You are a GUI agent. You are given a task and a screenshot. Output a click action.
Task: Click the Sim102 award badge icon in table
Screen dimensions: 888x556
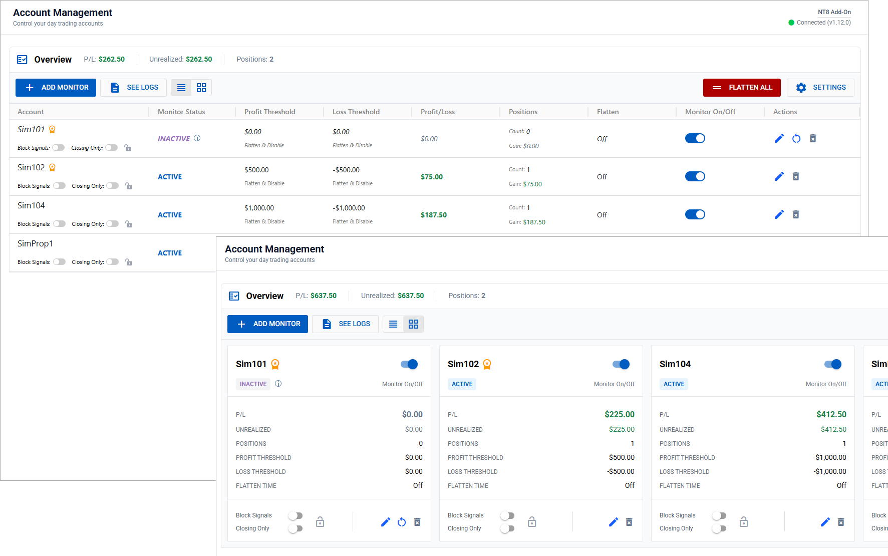52,167
